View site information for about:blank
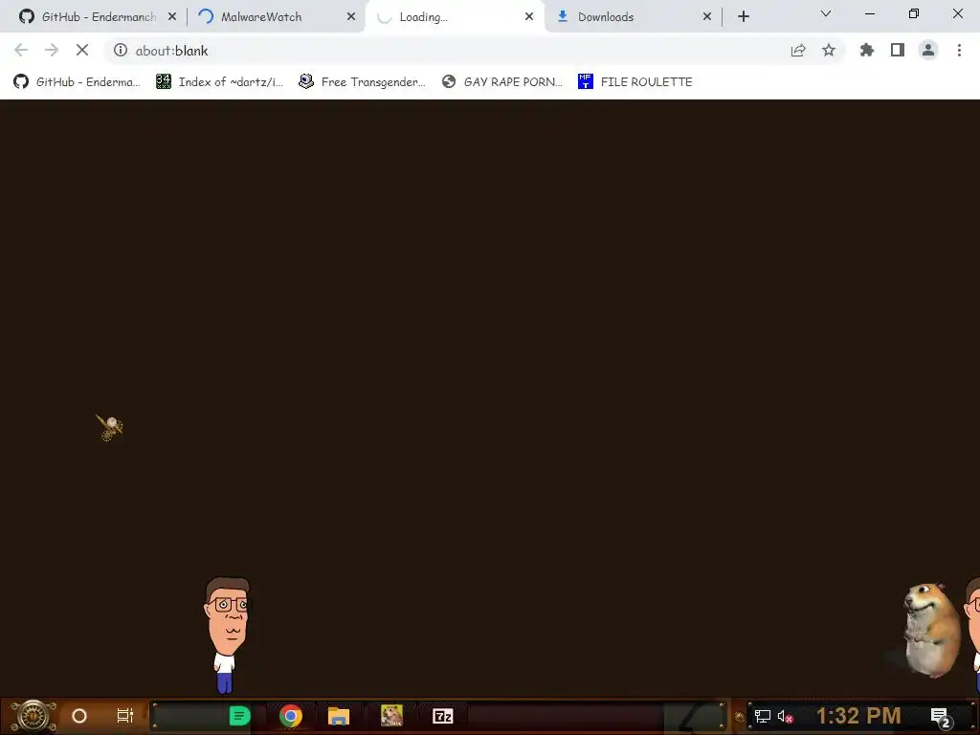This screenshot has height=735, width=980. 121,50
